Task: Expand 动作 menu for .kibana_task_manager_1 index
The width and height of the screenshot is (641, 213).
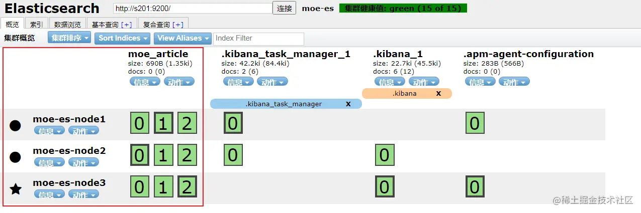Action: pos(272,82)
